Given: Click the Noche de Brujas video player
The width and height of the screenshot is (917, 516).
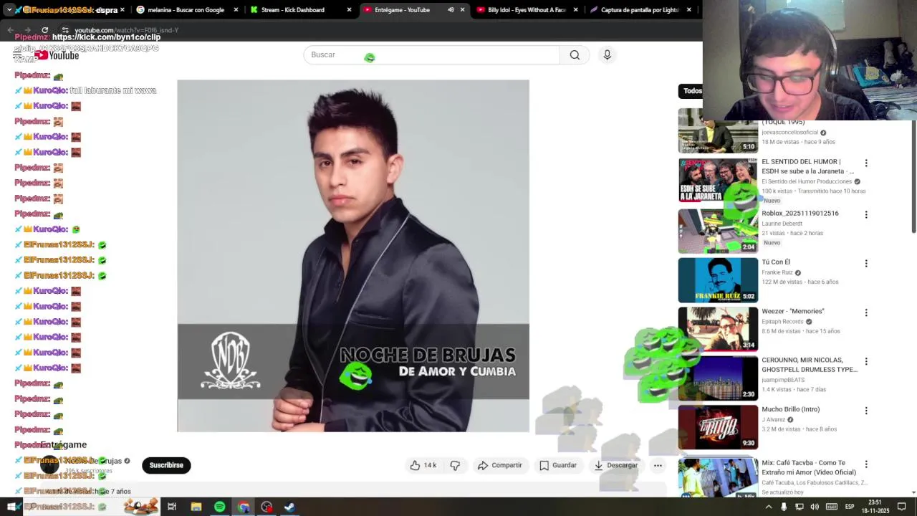Looking at the screenshot, I should (x=353, y=256).
